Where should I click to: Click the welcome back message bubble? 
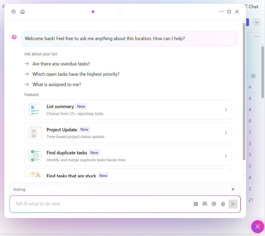[x=129, y=39]
